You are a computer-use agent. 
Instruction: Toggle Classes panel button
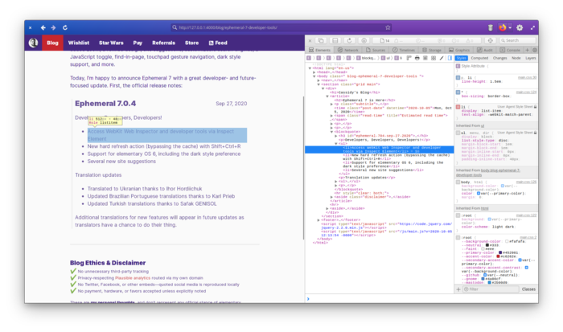click(x=528, y=289)
